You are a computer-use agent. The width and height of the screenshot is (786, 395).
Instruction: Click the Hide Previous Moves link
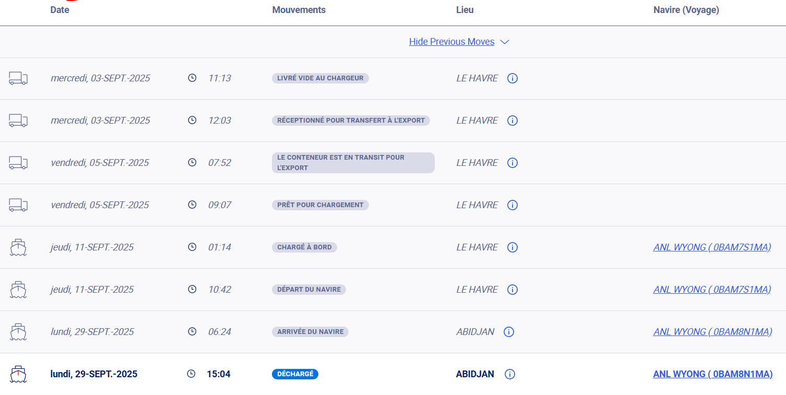pyautogui.click(x=451, y=42)
